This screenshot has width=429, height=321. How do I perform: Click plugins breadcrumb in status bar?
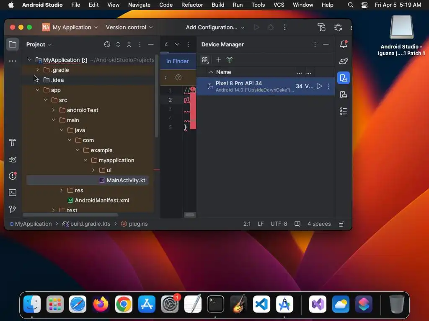coord(134,224)
